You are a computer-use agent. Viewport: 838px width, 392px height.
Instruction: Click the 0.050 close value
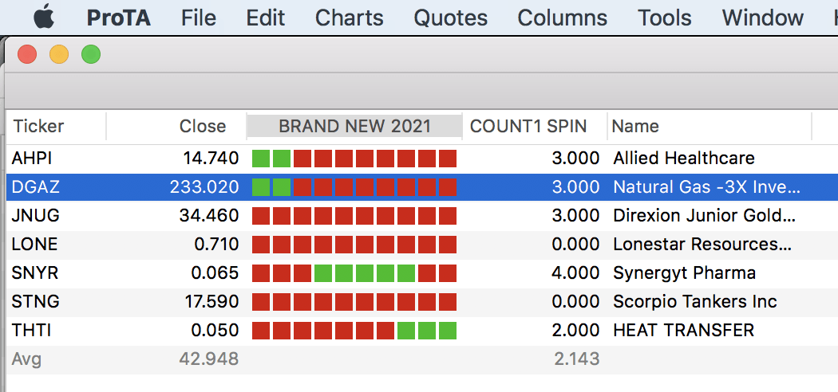[215, 331]
